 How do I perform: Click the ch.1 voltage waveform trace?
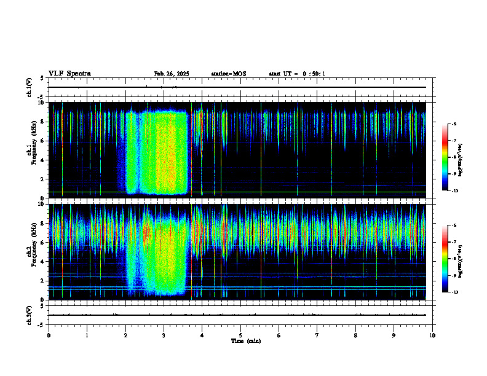click(x=237, y=87)
